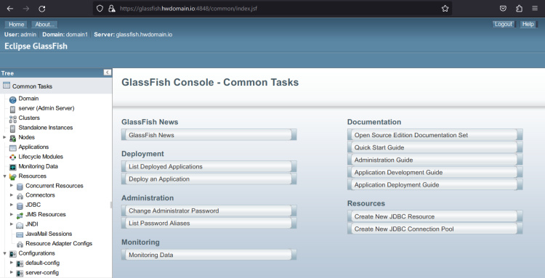The height and width of the screenshot is (278, 545).
Task: Expand the Connectors tree node
Action: (x=12, y=195)
